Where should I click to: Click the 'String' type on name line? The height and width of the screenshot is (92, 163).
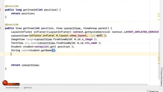click(x=16, y=50)
